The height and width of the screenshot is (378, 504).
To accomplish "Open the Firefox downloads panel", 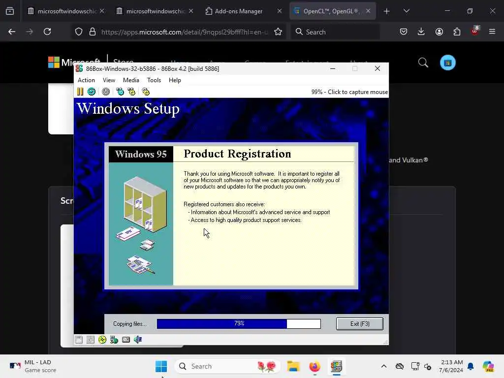I will [421, 31].
